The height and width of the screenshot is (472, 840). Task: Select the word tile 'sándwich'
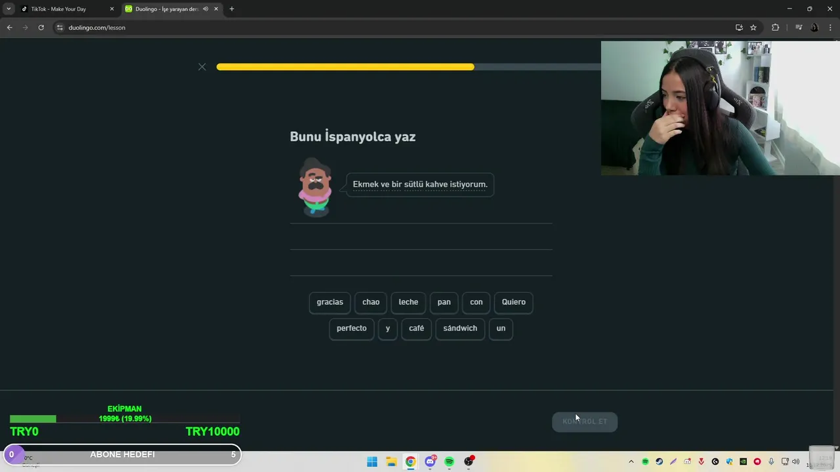pyautogui.click(x=460, y=328)
